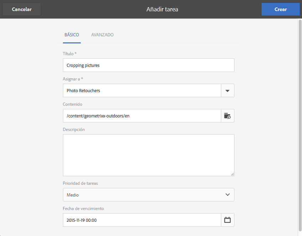This screenshot has width=302, height=236.
Task: Focus the Título field with Cropping pictures
Action: tap(148, 65)
